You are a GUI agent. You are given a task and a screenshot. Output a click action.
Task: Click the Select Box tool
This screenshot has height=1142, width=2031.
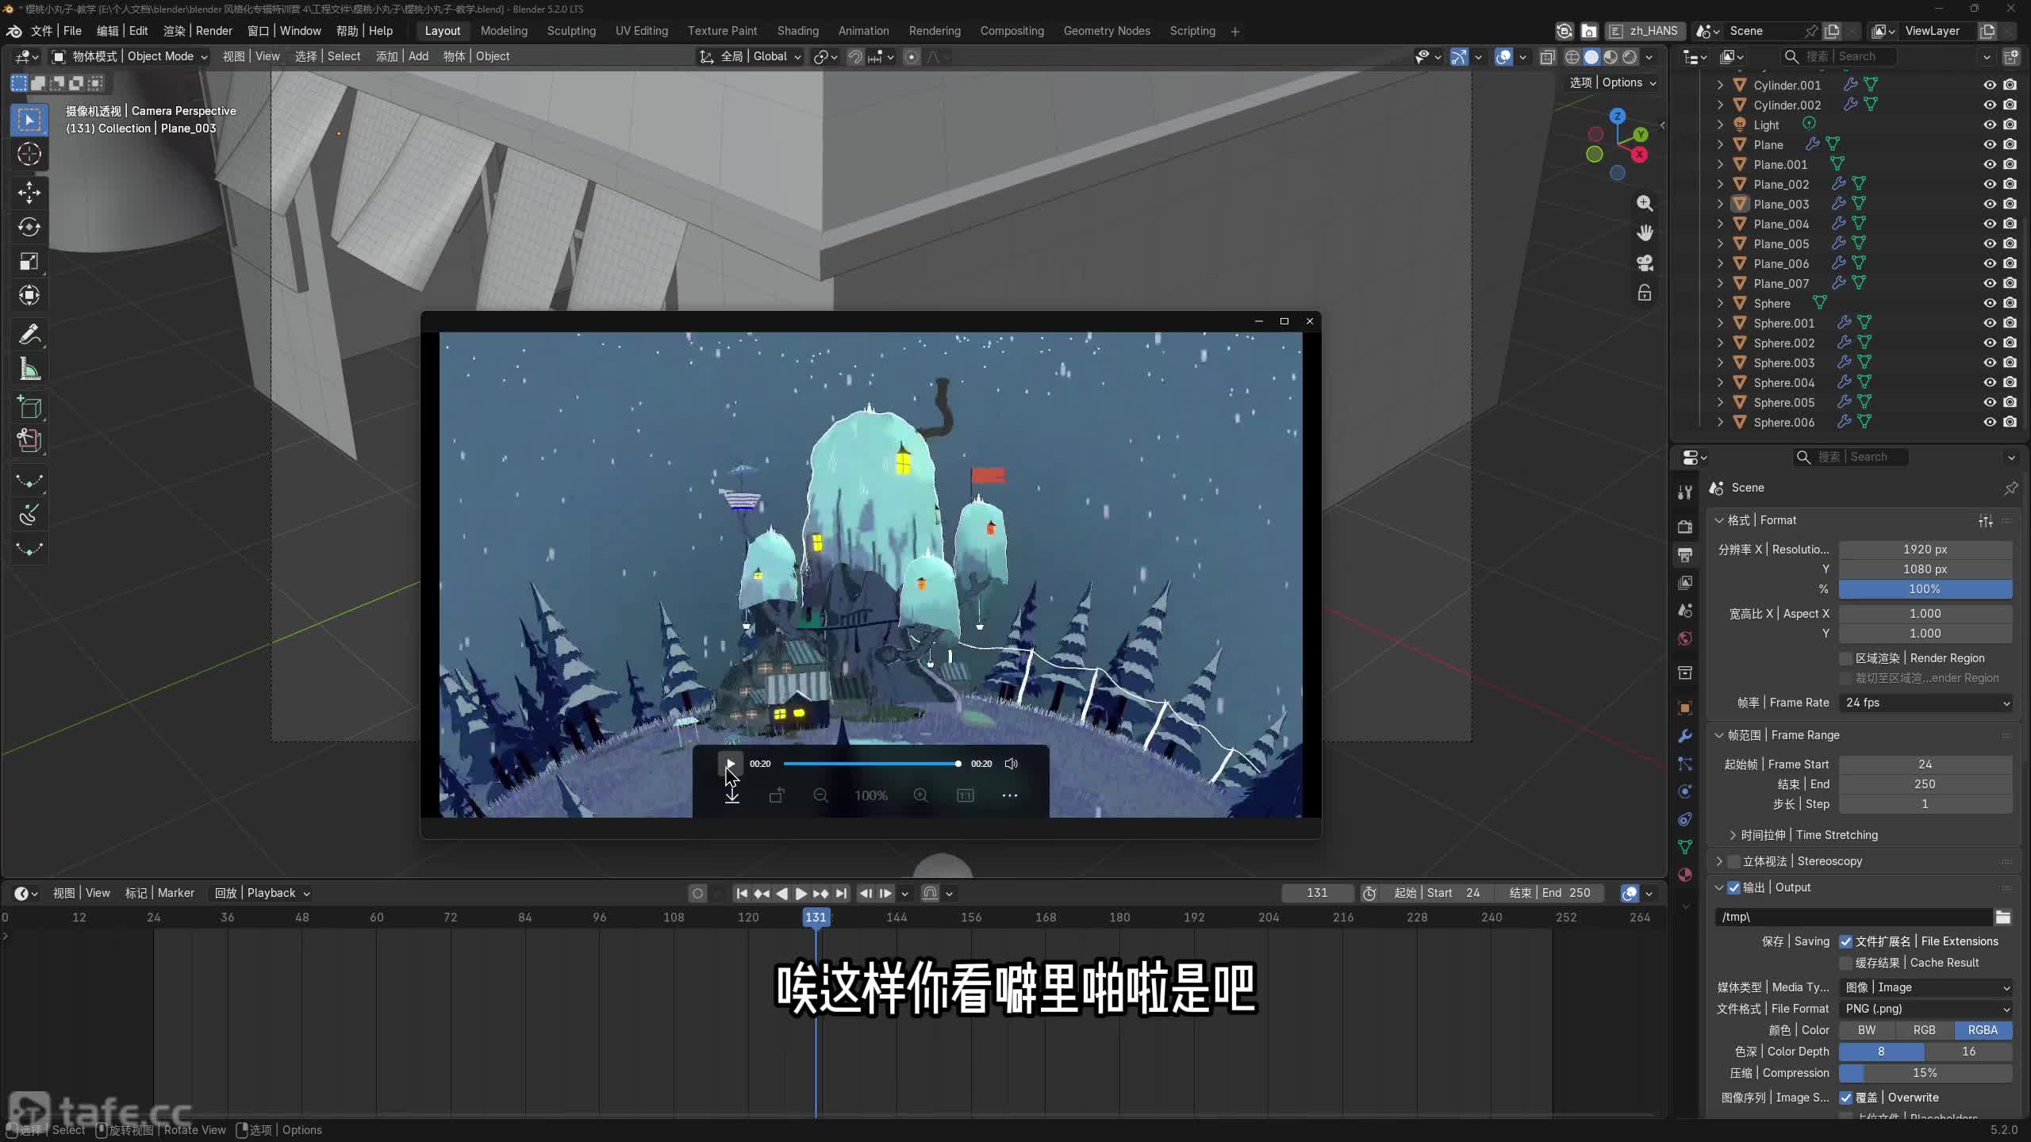click(29, 120)
